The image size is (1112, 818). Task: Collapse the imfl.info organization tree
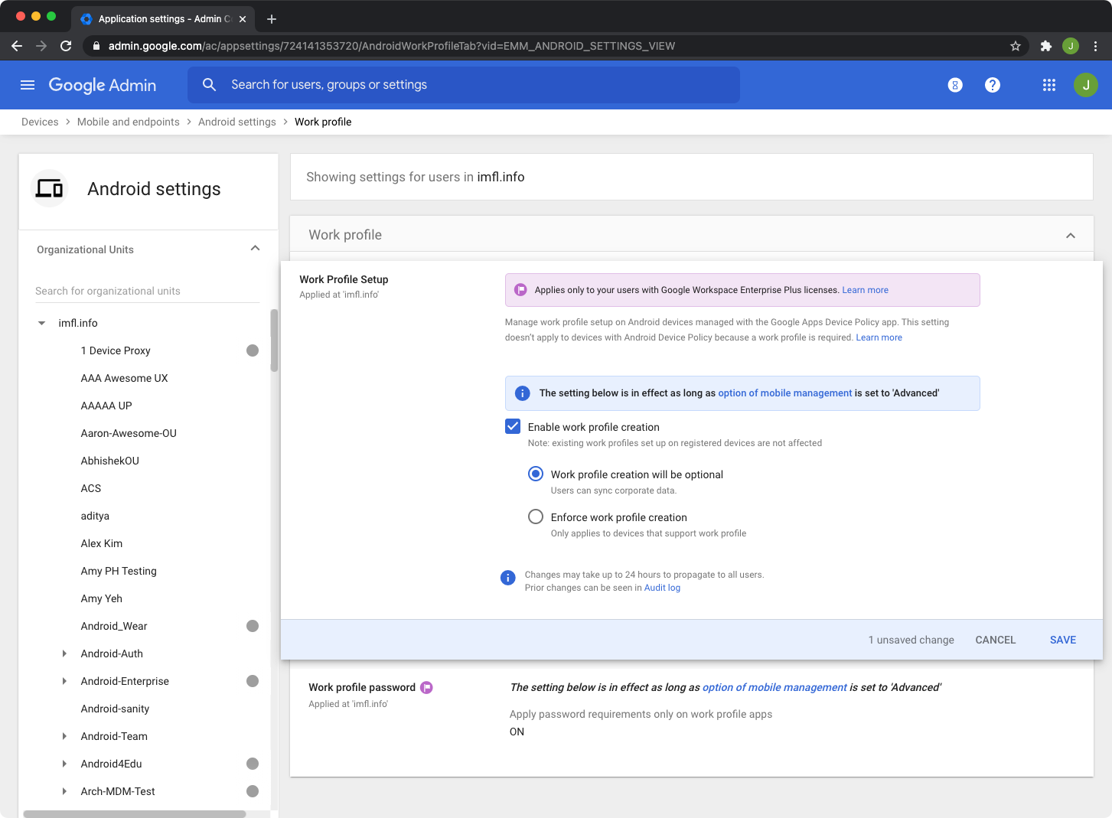[x=42, y=324]
